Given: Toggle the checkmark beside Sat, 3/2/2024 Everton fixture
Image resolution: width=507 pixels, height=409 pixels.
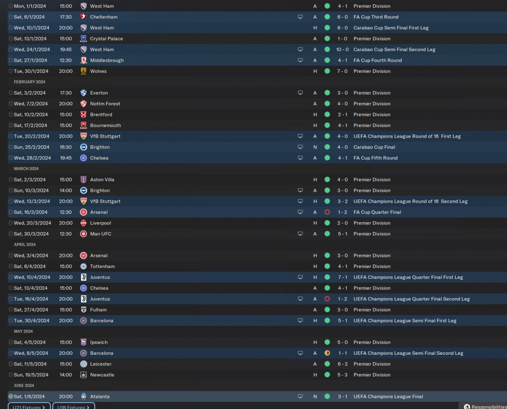Looking at the screenshot, I should pos(11,93).
